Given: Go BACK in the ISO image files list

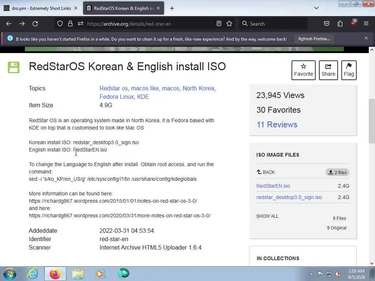Looking at the screenshot, I should pyautogui.click(x=266, y=172).
